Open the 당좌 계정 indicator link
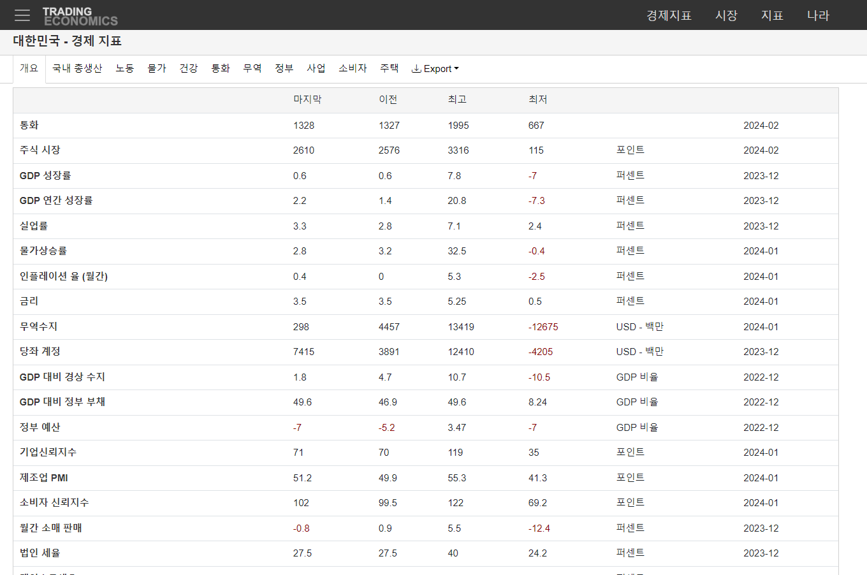This screenshot has width=867, height=575. click(x=40, y=352)
